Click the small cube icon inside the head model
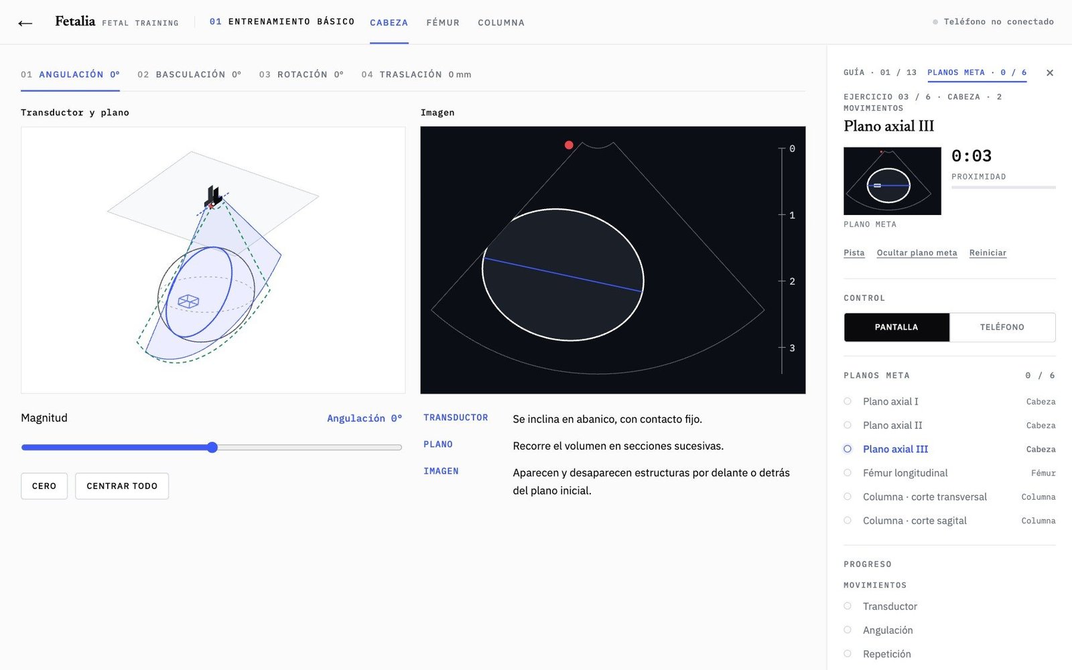This screenshot has width=1072, height=670. pos(188,301)
